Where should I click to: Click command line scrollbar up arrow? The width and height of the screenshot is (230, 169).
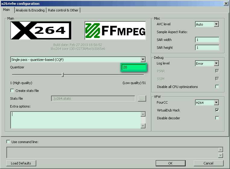tap(221, 150)
